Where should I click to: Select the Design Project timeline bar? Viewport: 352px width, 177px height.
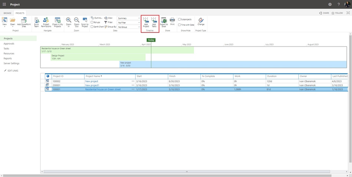[98, 57]
